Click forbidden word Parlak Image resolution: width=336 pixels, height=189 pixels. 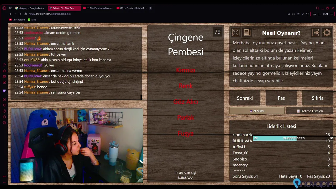186,118
